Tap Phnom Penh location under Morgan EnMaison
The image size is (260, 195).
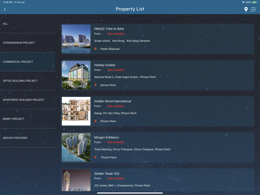pyautogui.click(x=109, y=157)
